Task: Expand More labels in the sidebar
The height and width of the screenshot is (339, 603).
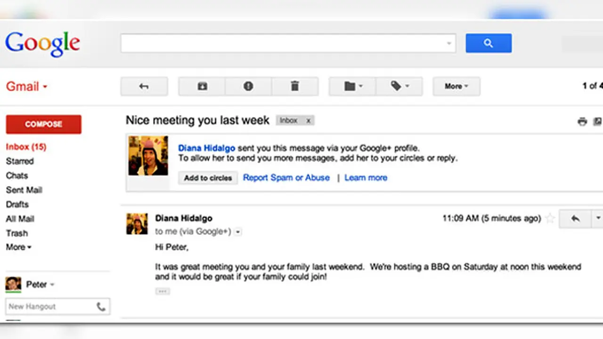Action: (19, 247)
